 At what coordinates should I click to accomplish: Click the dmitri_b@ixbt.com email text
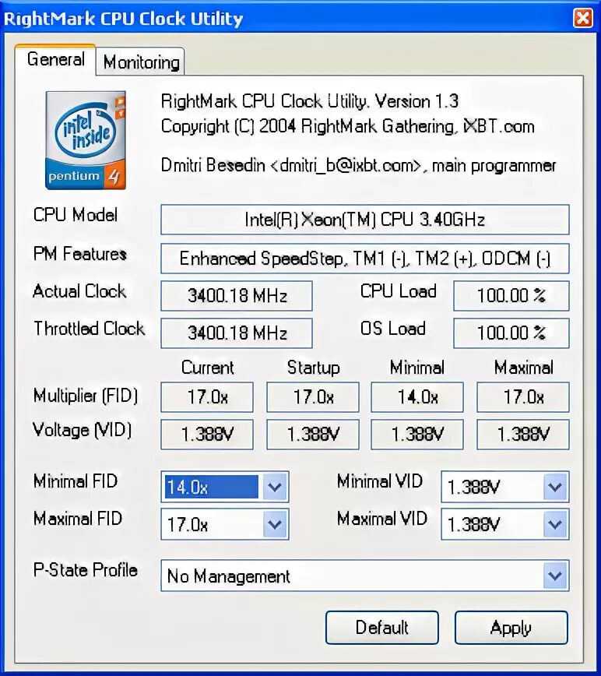pos(346,166)
